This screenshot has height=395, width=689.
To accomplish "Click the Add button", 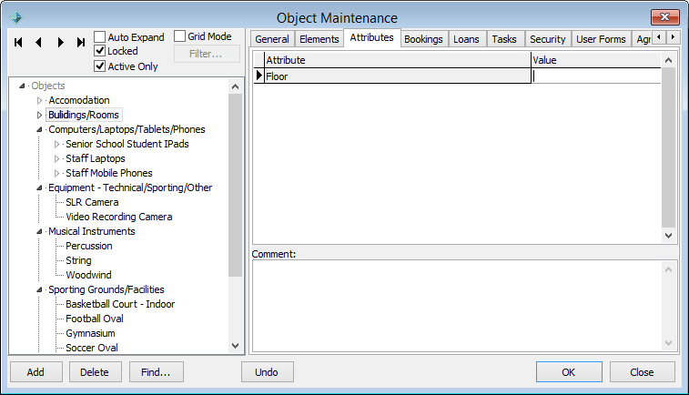I will [x=35, y=372].
